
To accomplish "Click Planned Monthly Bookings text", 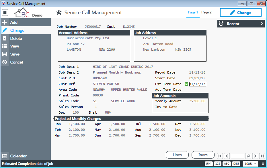I will pos(117,72).
